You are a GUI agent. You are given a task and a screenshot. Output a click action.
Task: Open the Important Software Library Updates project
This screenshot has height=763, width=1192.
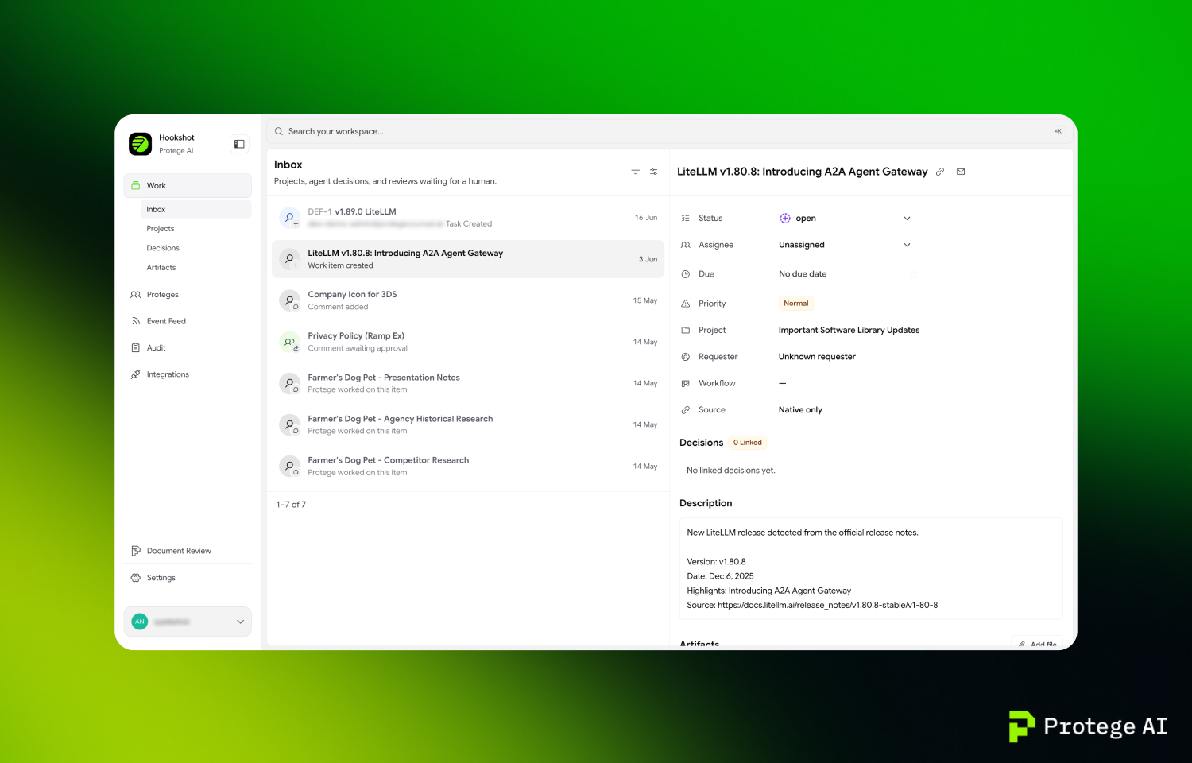[849, 331]
